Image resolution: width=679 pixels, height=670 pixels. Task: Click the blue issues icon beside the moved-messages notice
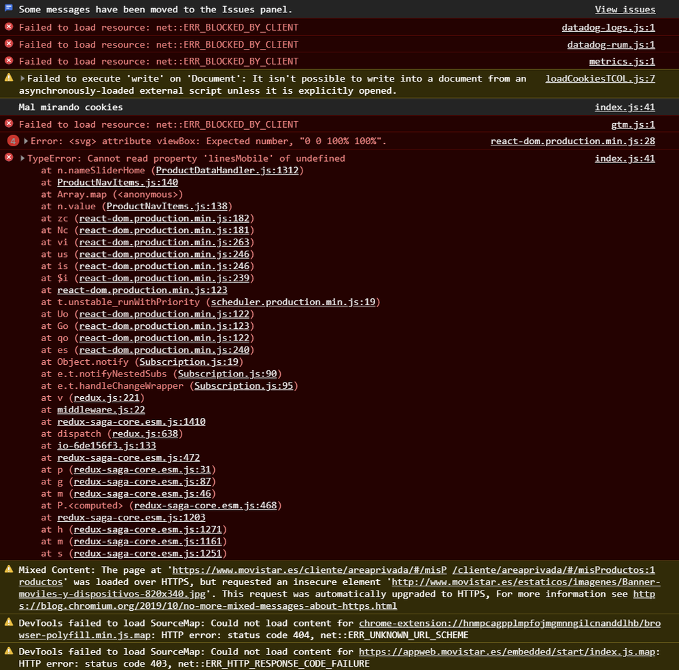pyautogui.click(x=9, y=9)
